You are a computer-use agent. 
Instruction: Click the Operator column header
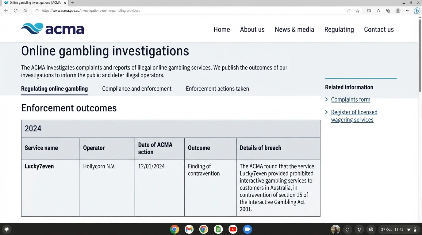[x=107, y=148]
